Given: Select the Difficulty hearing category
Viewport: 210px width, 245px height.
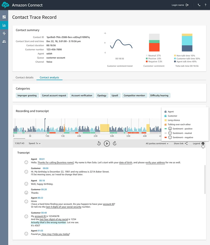Looking at the screenshot, I should pos(159,96).
